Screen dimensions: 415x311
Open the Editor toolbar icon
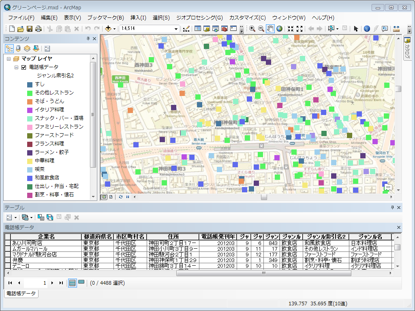(186, 29)
